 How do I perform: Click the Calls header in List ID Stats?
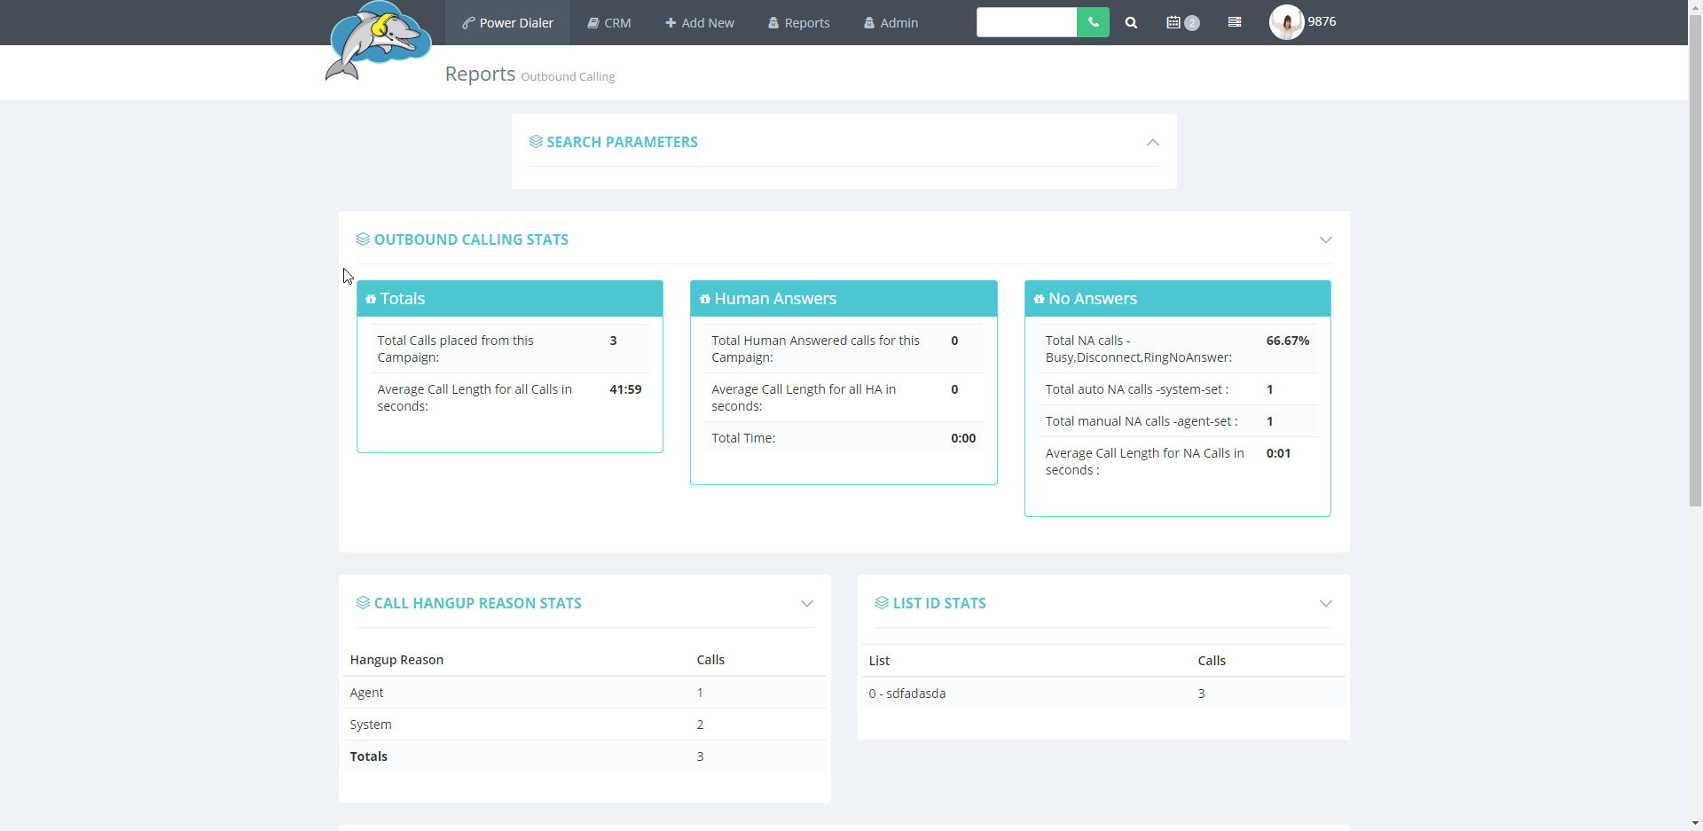[x=1212, y=661]
